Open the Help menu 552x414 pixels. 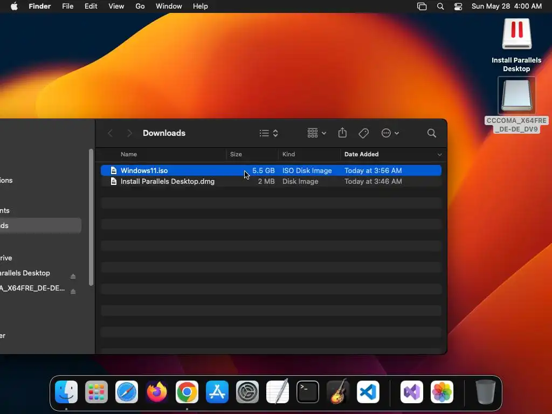[x=201, y=6]
